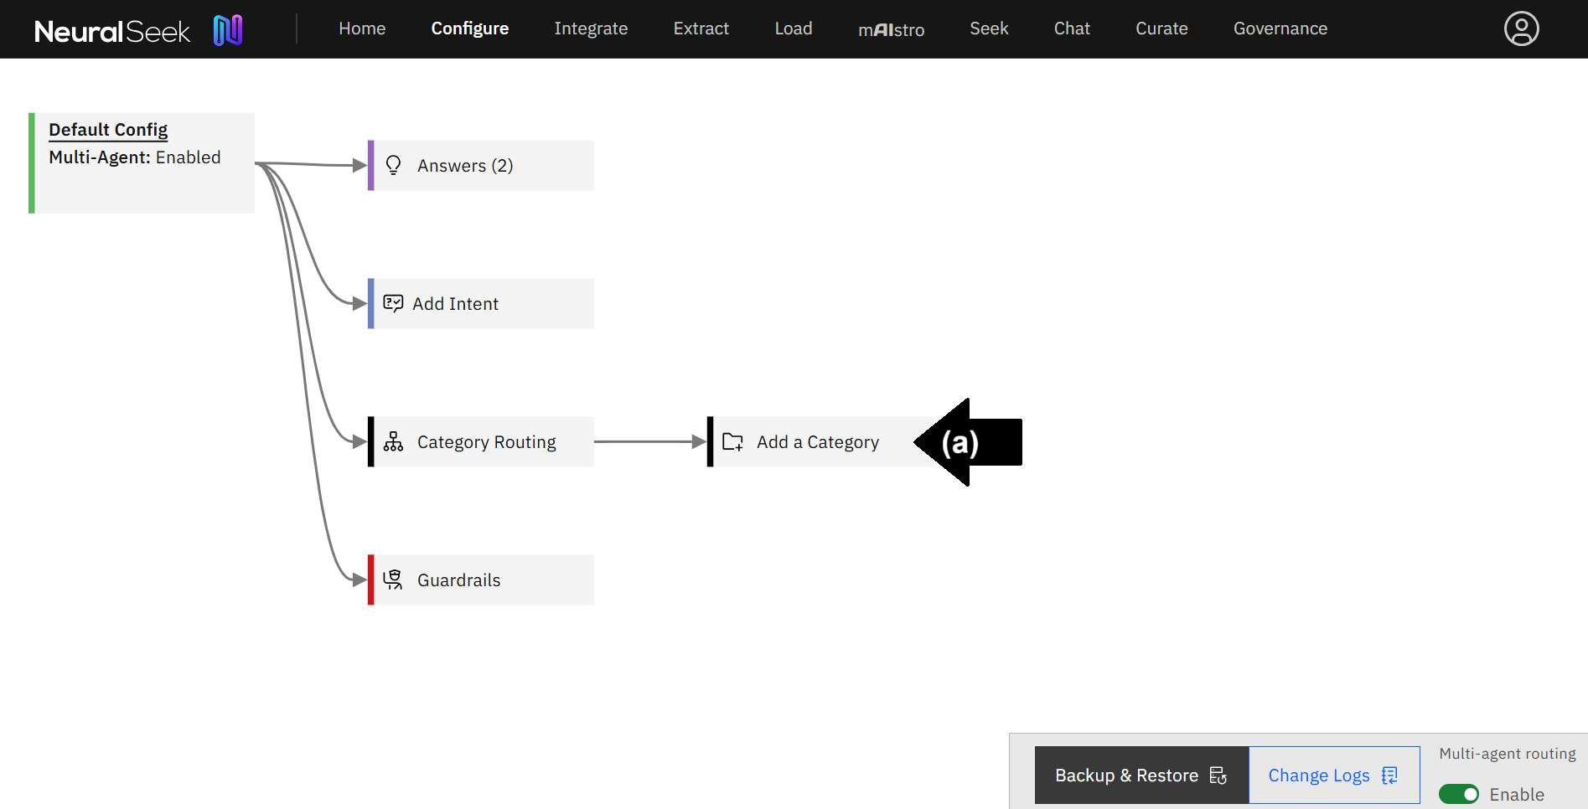The height and width of the screenshot is (809, 1588).
Task: Enable the Multi-agent routing toggle
Action: click(1459, 794)
